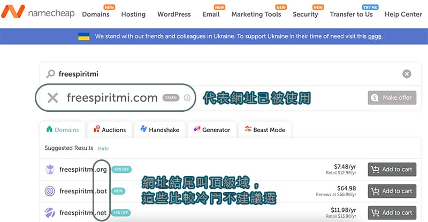Click the Handshake tab icon
428x222 pixels.
point(143,128)
